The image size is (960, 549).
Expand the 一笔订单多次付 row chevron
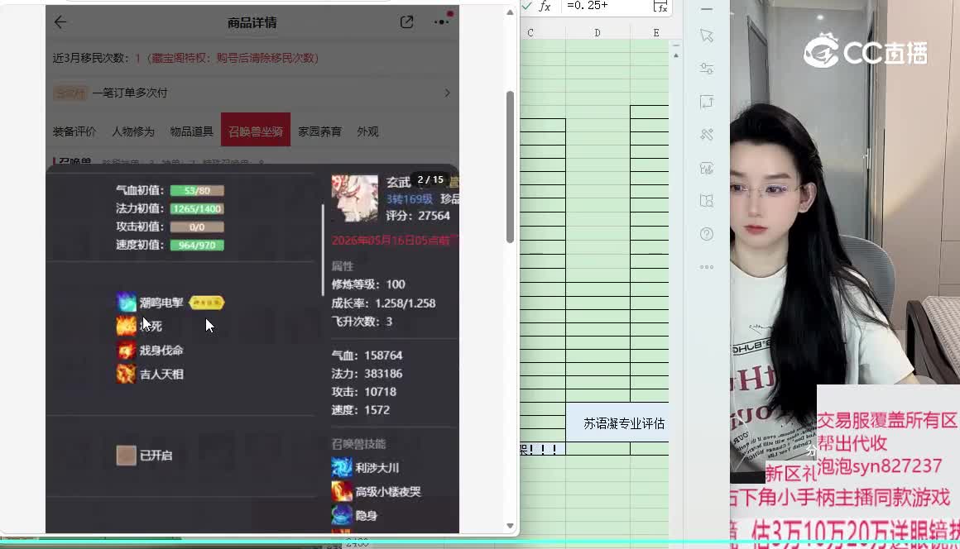(x=447, y=93)
